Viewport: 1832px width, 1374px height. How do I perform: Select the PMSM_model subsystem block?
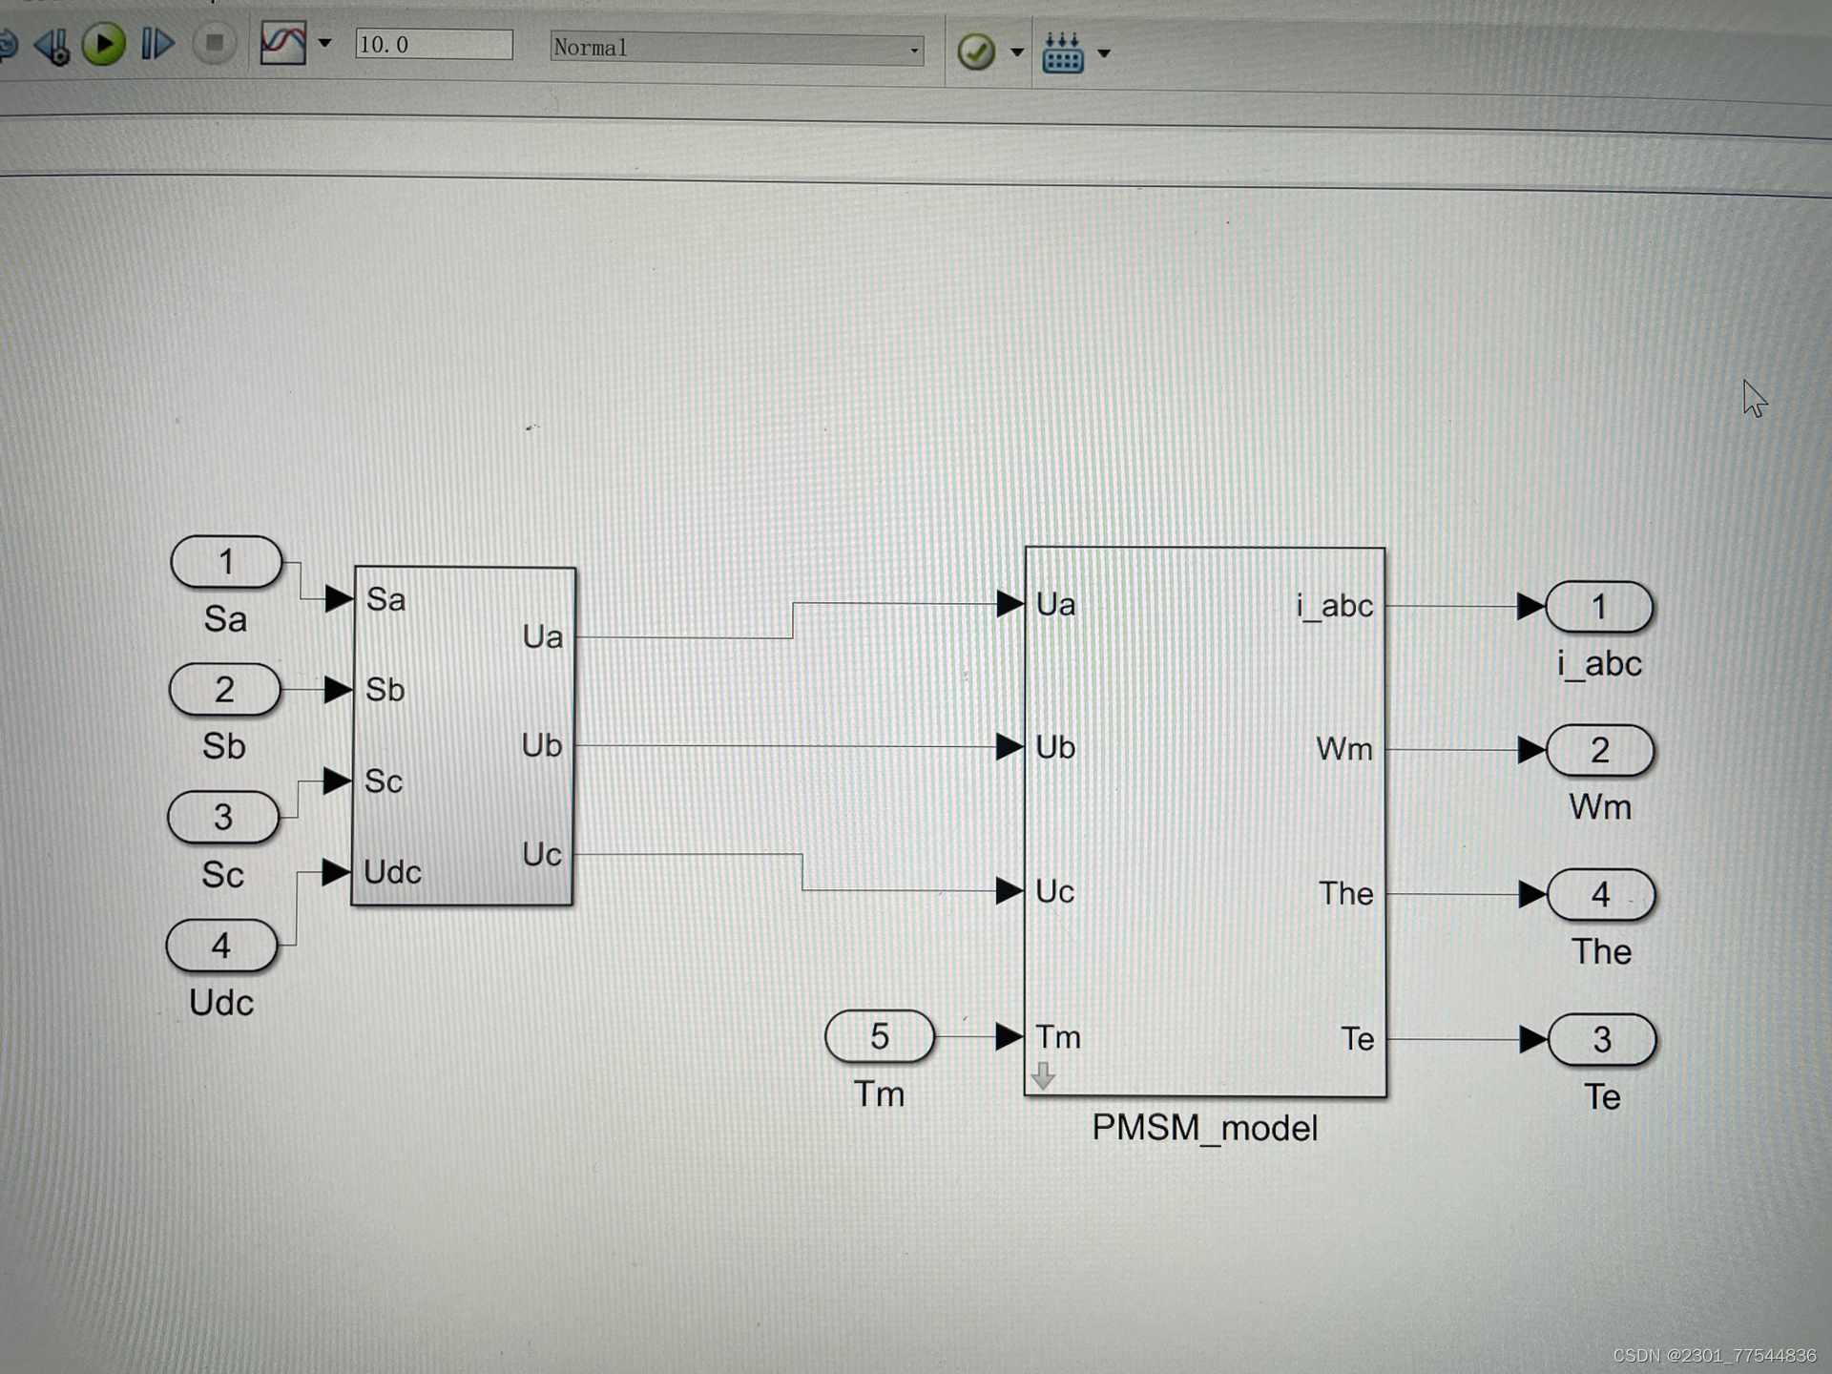(x=1204, y=821)
